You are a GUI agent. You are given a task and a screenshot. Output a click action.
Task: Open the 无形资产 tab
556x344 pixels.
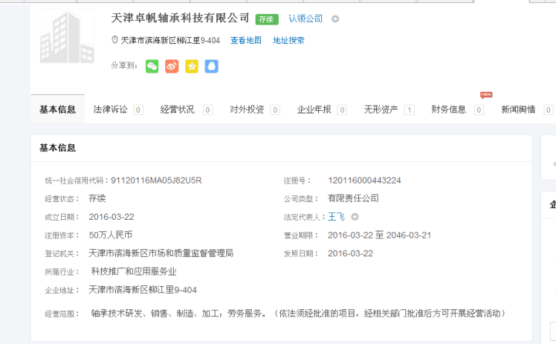tap(381, 110)
